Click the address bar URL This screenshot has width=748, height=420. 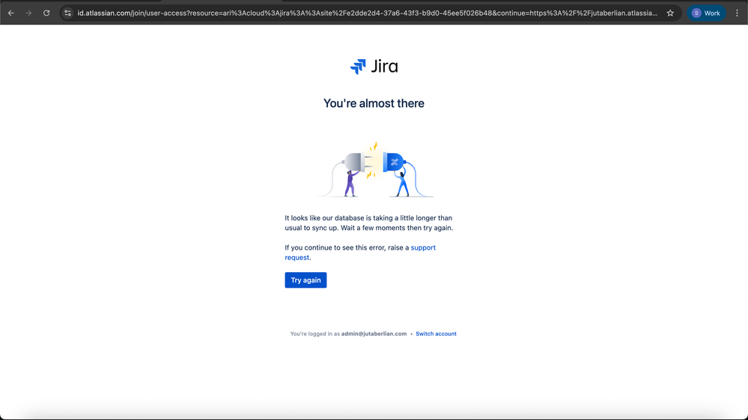click(x=368, y=13)
